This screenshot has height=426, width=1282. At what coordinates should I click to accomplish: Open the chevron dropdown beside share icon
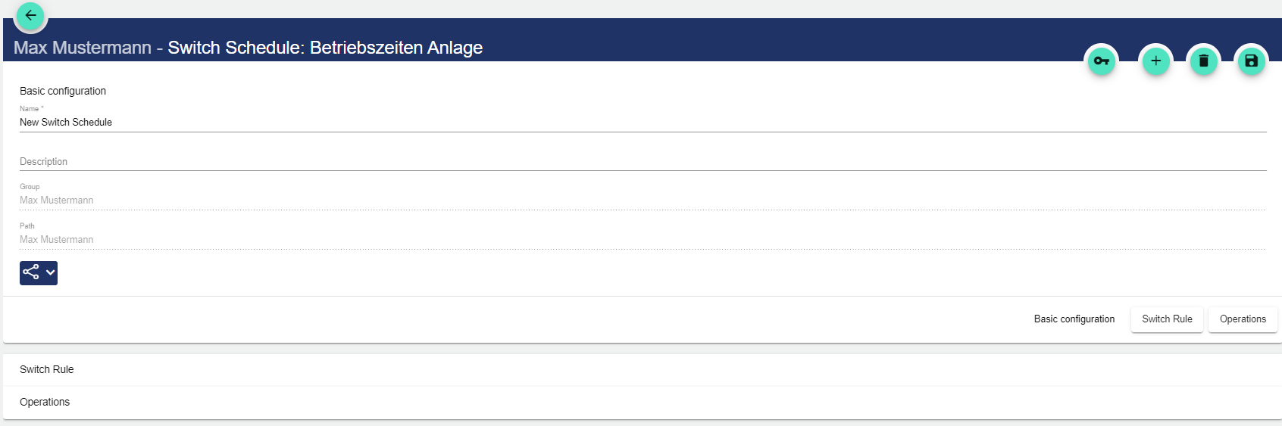pyautogui.click(x=50, y=272)
